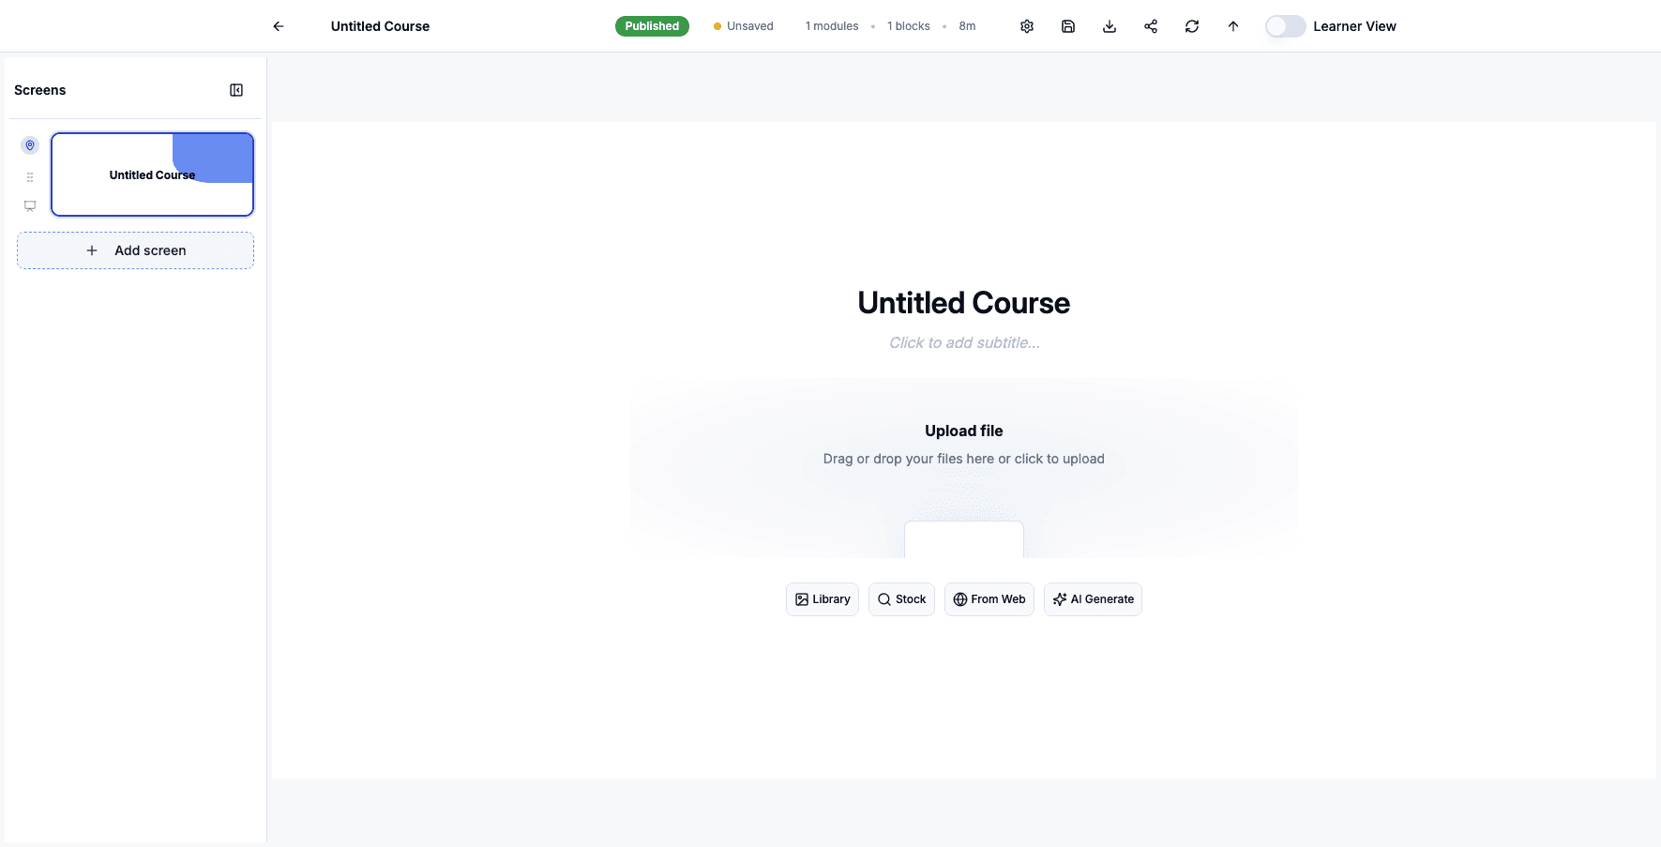Select the location pin icon beside the screen
Screen dimensions: 1661x847
(29, 145)
